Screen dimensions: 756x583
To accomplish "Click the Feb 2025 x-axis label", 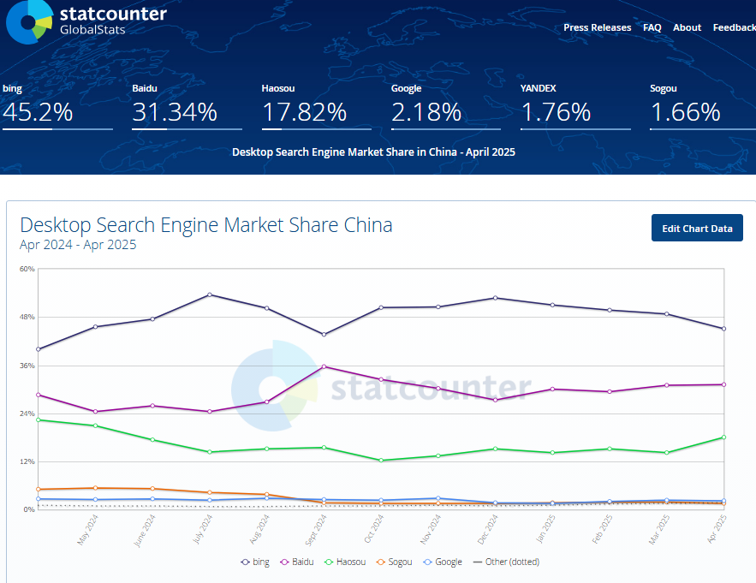I will (x=602, y=529).
